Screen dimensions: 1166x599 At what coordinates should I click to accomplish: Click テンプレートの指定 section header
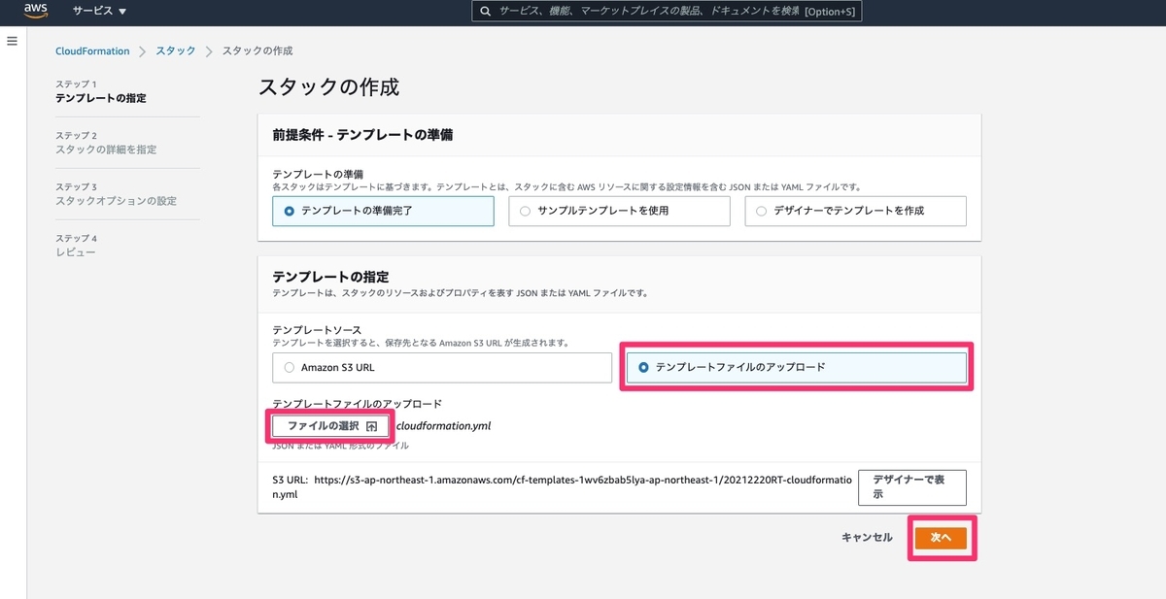pos(331,277)
